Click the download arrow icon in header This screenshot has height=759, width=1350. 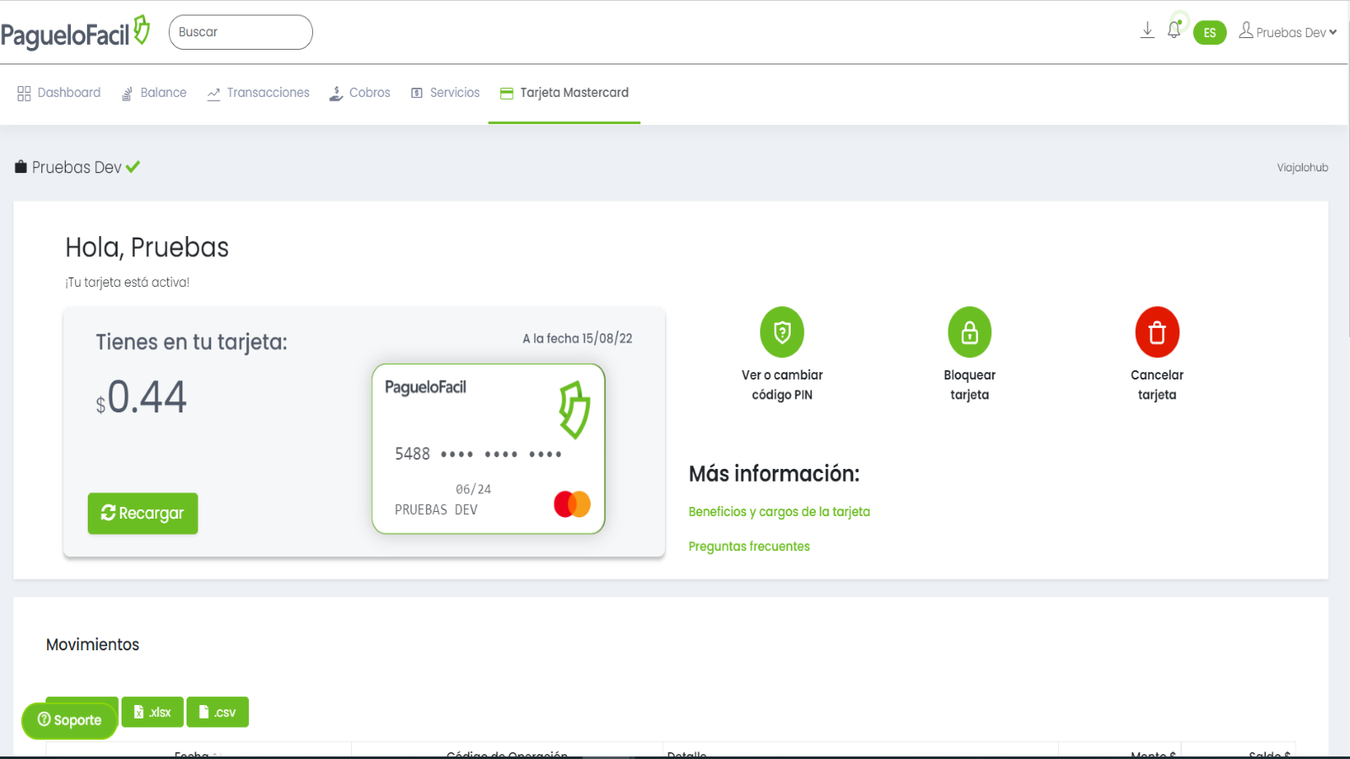pyautogui.click(x=1147, y=30)
